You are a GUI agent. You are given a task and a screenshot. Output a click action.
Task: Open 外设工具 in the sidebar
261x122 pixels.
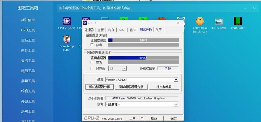[28, 101]
